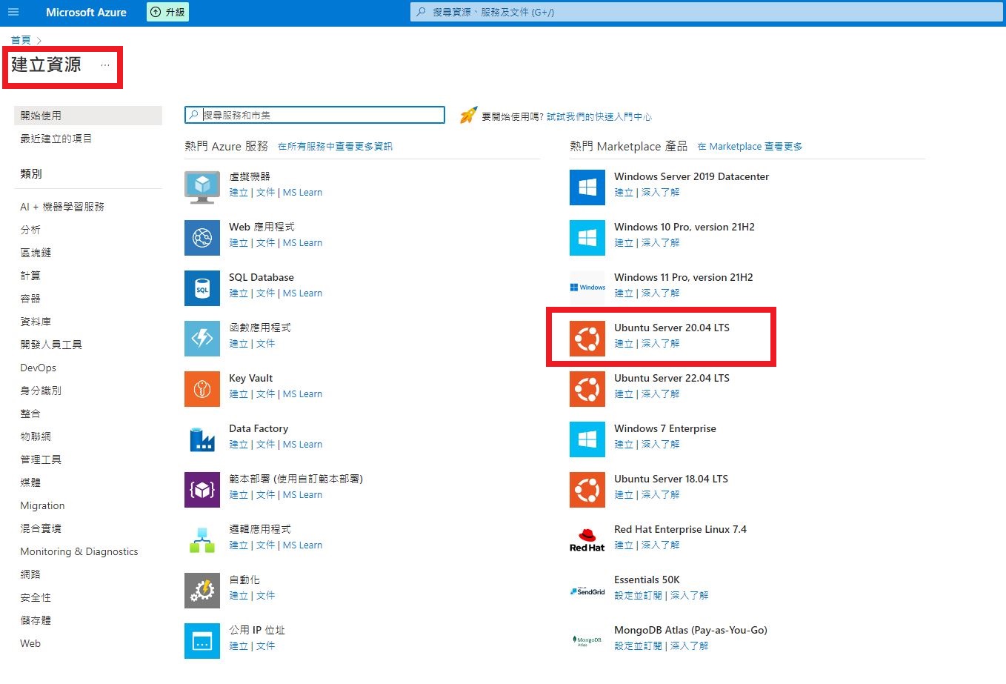
Task: Select the 分析 category
Action: pyautogui.click(x=30, y=230)
